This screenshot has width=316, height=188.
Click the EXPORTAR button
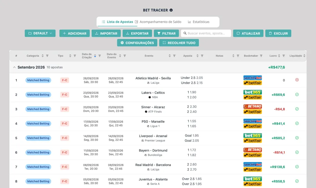(x=137, y=33)
